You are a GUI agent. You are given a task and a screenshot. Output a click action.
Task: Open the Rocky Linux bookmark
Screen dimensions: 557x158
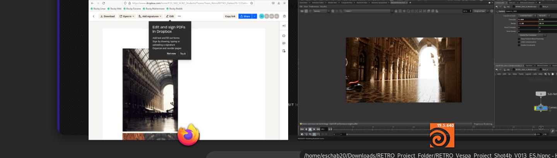coord(98,8)
